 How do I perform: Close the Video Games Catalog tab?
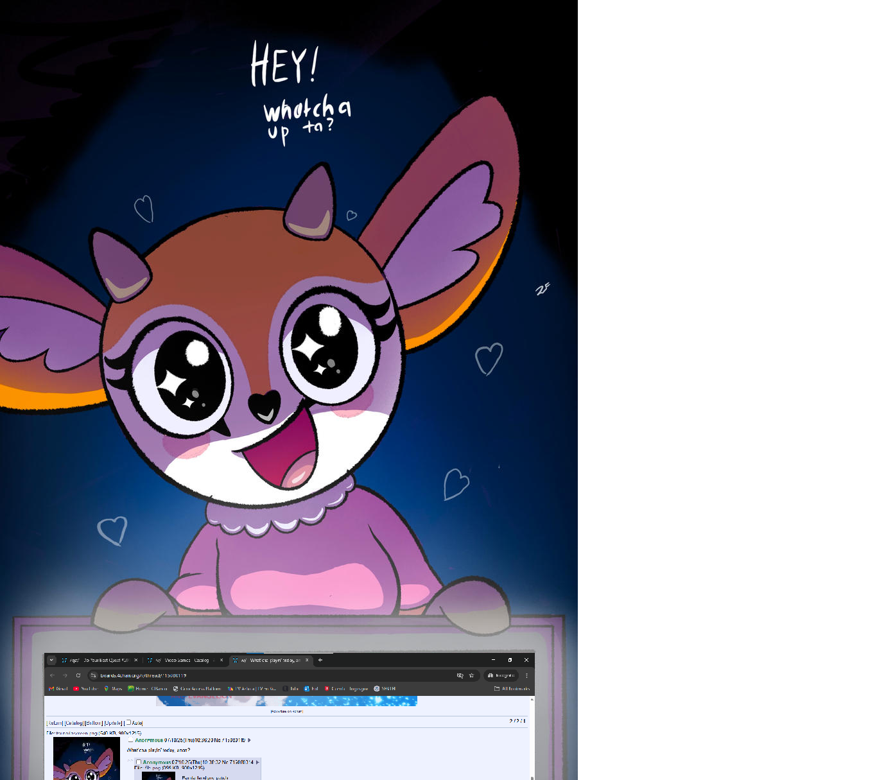(x=221, y=660)
